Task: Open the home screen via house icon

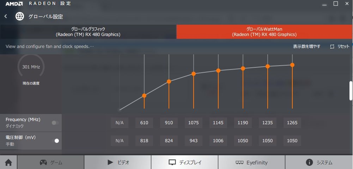Action: tap(8, 162)
